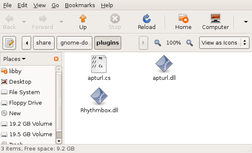Expand the toolbar overflow arrow
This screenshot has width=252, height=153.
[246, 21]
